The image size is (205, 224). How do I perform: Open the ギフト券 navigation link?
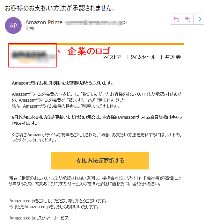[x=173, y=57]
